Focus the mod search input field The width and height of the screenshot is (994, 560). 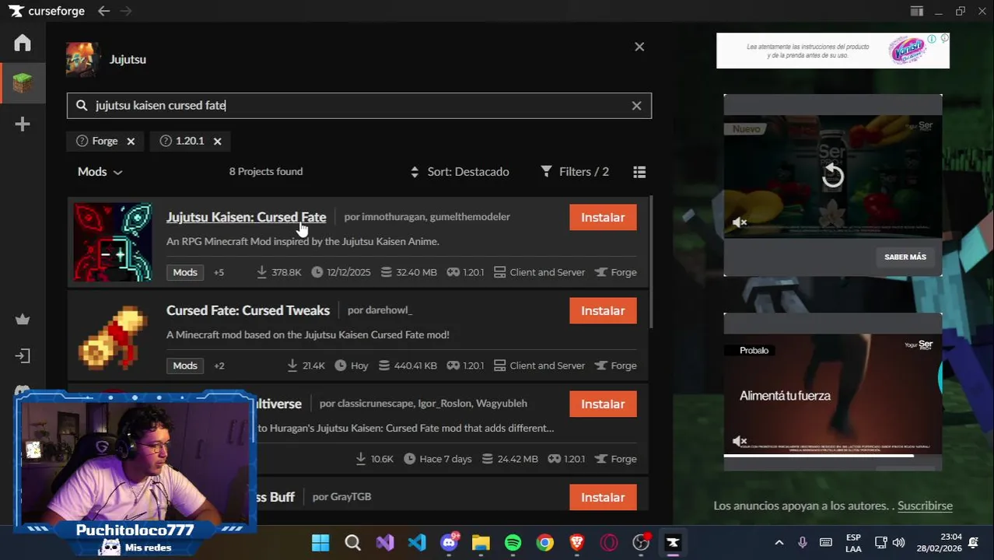[359, 106]
